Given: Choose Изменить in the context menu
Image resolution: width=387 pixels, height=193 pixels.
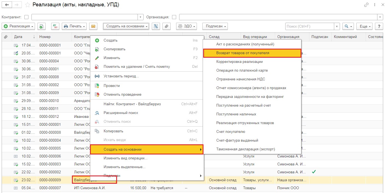Looking at the screenshot, I should (x=147, y=58).
